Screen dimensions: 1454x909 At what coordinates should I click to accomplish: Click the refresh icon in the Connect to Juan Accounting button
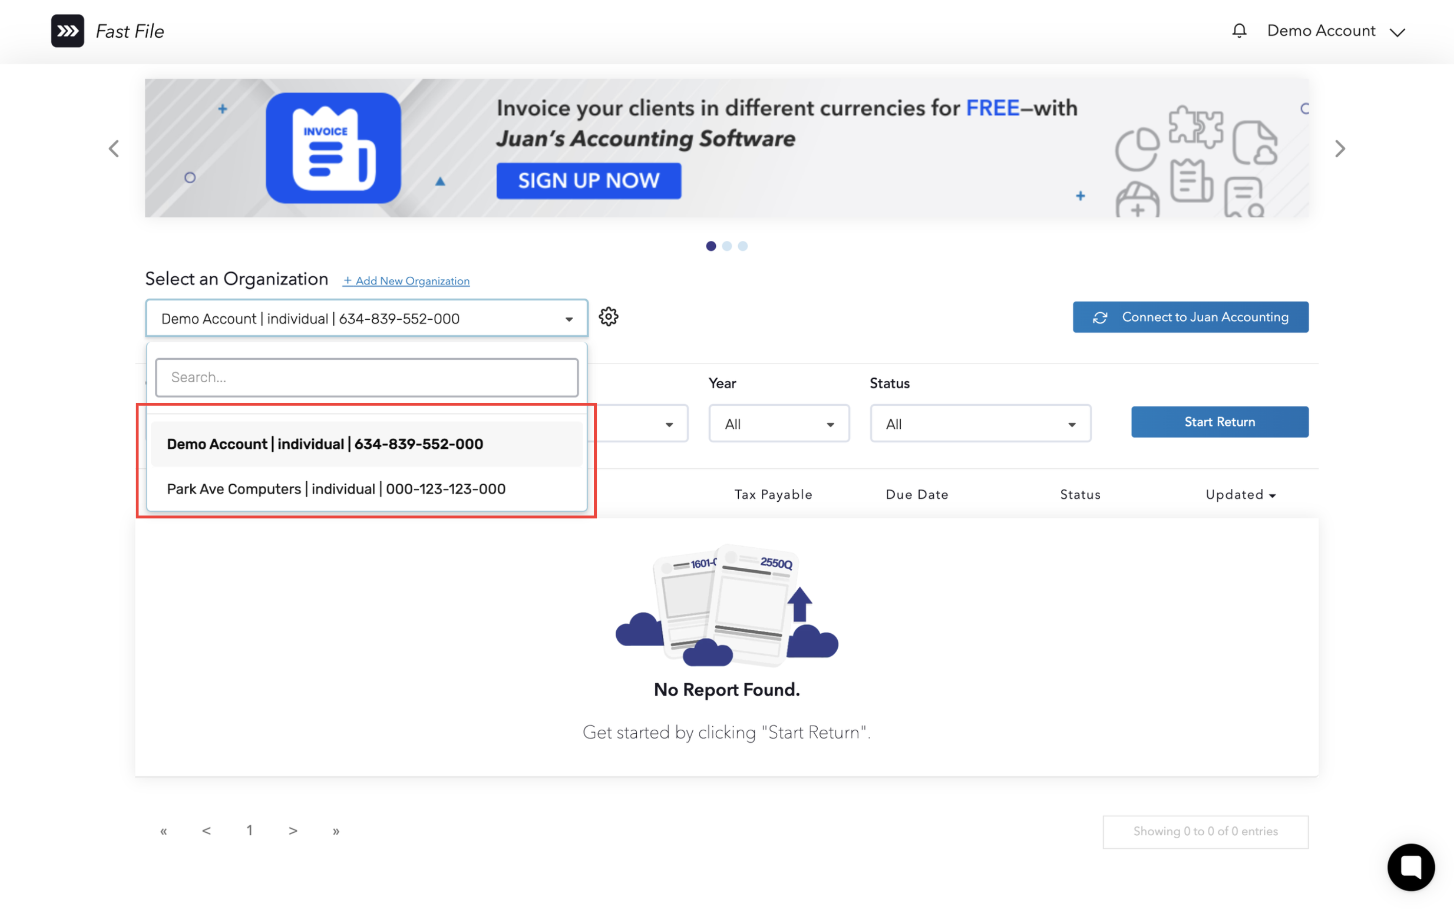[1100, 317]
